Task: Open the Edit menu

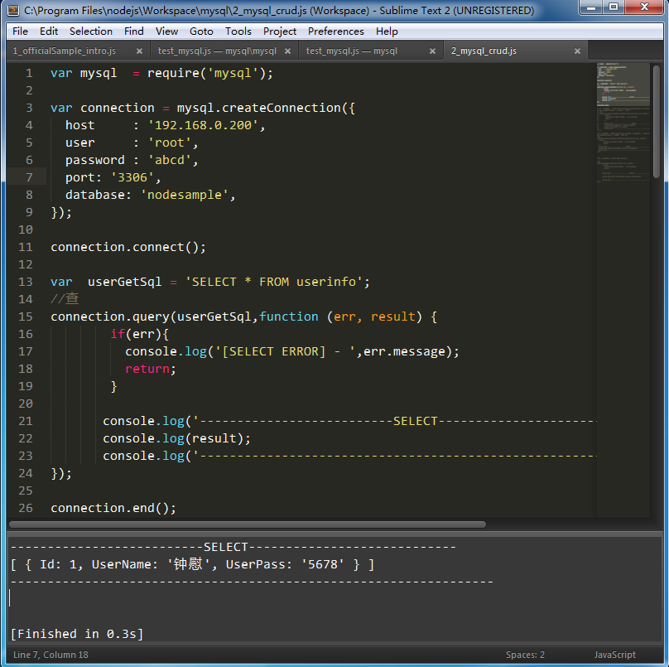Action: [48, 31]
